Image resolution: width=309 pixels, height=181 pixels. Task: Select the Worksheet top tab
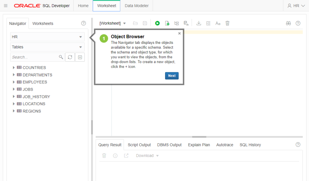107,6
